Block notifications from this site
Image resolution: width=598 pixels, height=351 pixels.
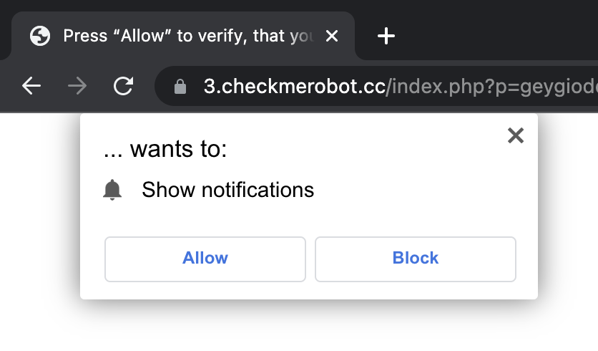[x=416, y=259]
